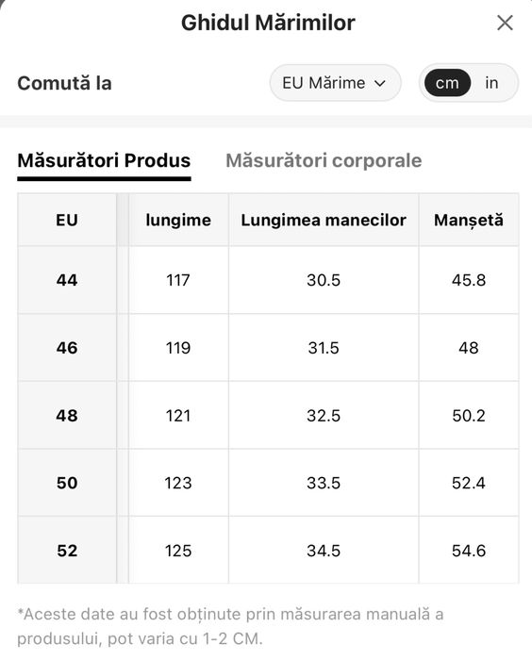532x660 pixels.
Task: Switch units to cm
Action: [447, 83]
